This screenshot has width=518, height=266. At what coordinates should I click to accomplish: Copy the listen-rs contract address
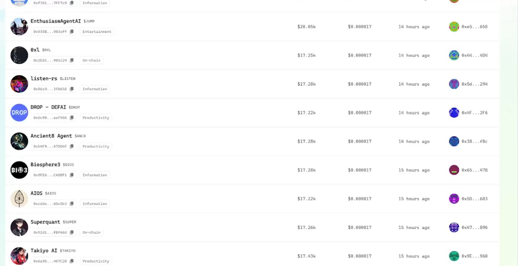tap(72, 89)
